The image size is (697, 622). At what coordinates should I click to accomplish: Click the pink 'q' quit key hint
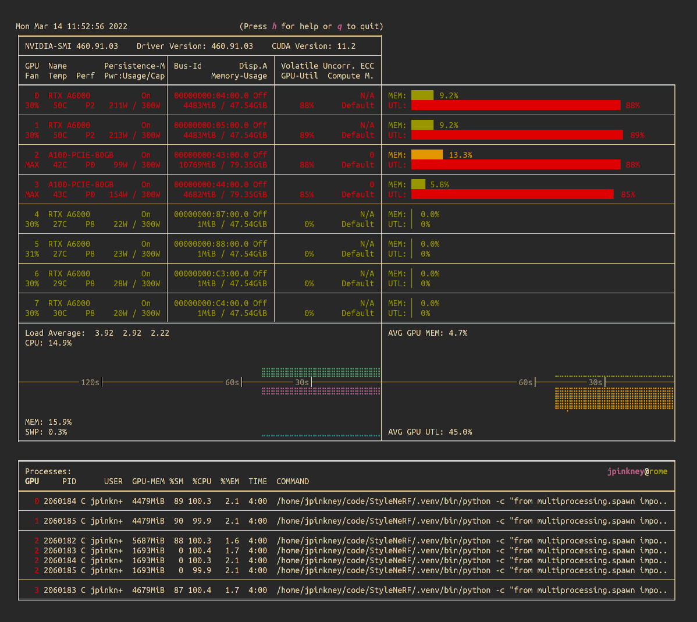tap(340, 26)
